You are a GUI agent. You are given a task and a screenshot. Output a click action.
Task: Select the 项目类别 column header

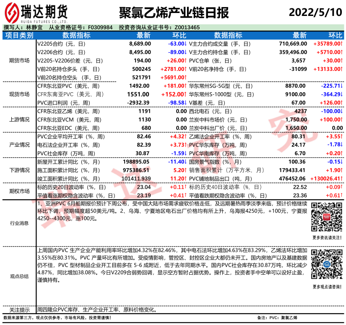pos(19,35)
